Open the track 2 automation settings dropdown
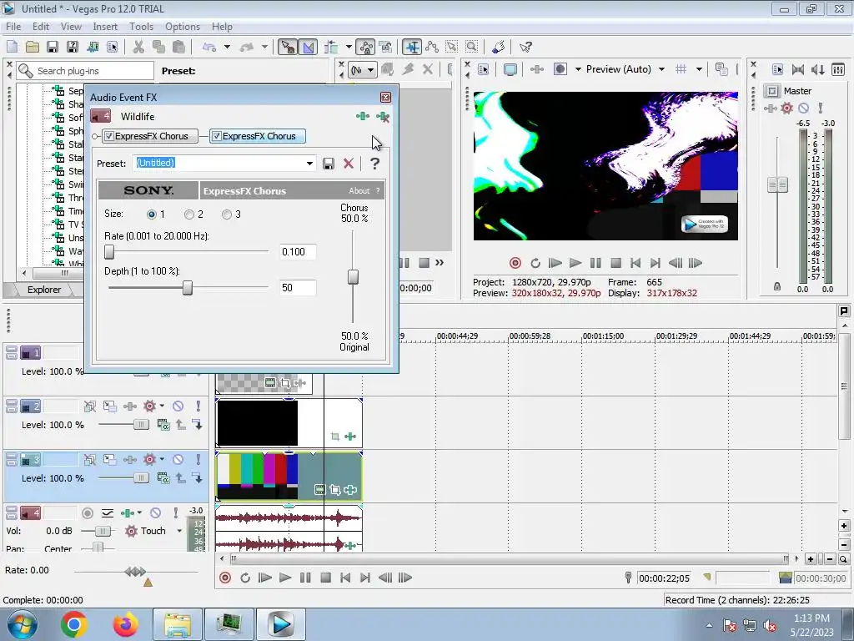 tap(162, 406)
